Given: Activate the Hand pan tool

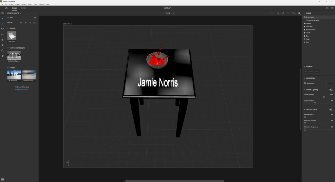Looking at the screenshot, I should tap(3, 56).
